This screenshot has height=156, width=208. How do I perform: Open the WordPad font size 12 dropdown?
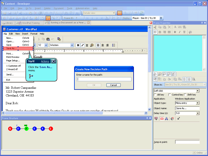click(46, 45)
